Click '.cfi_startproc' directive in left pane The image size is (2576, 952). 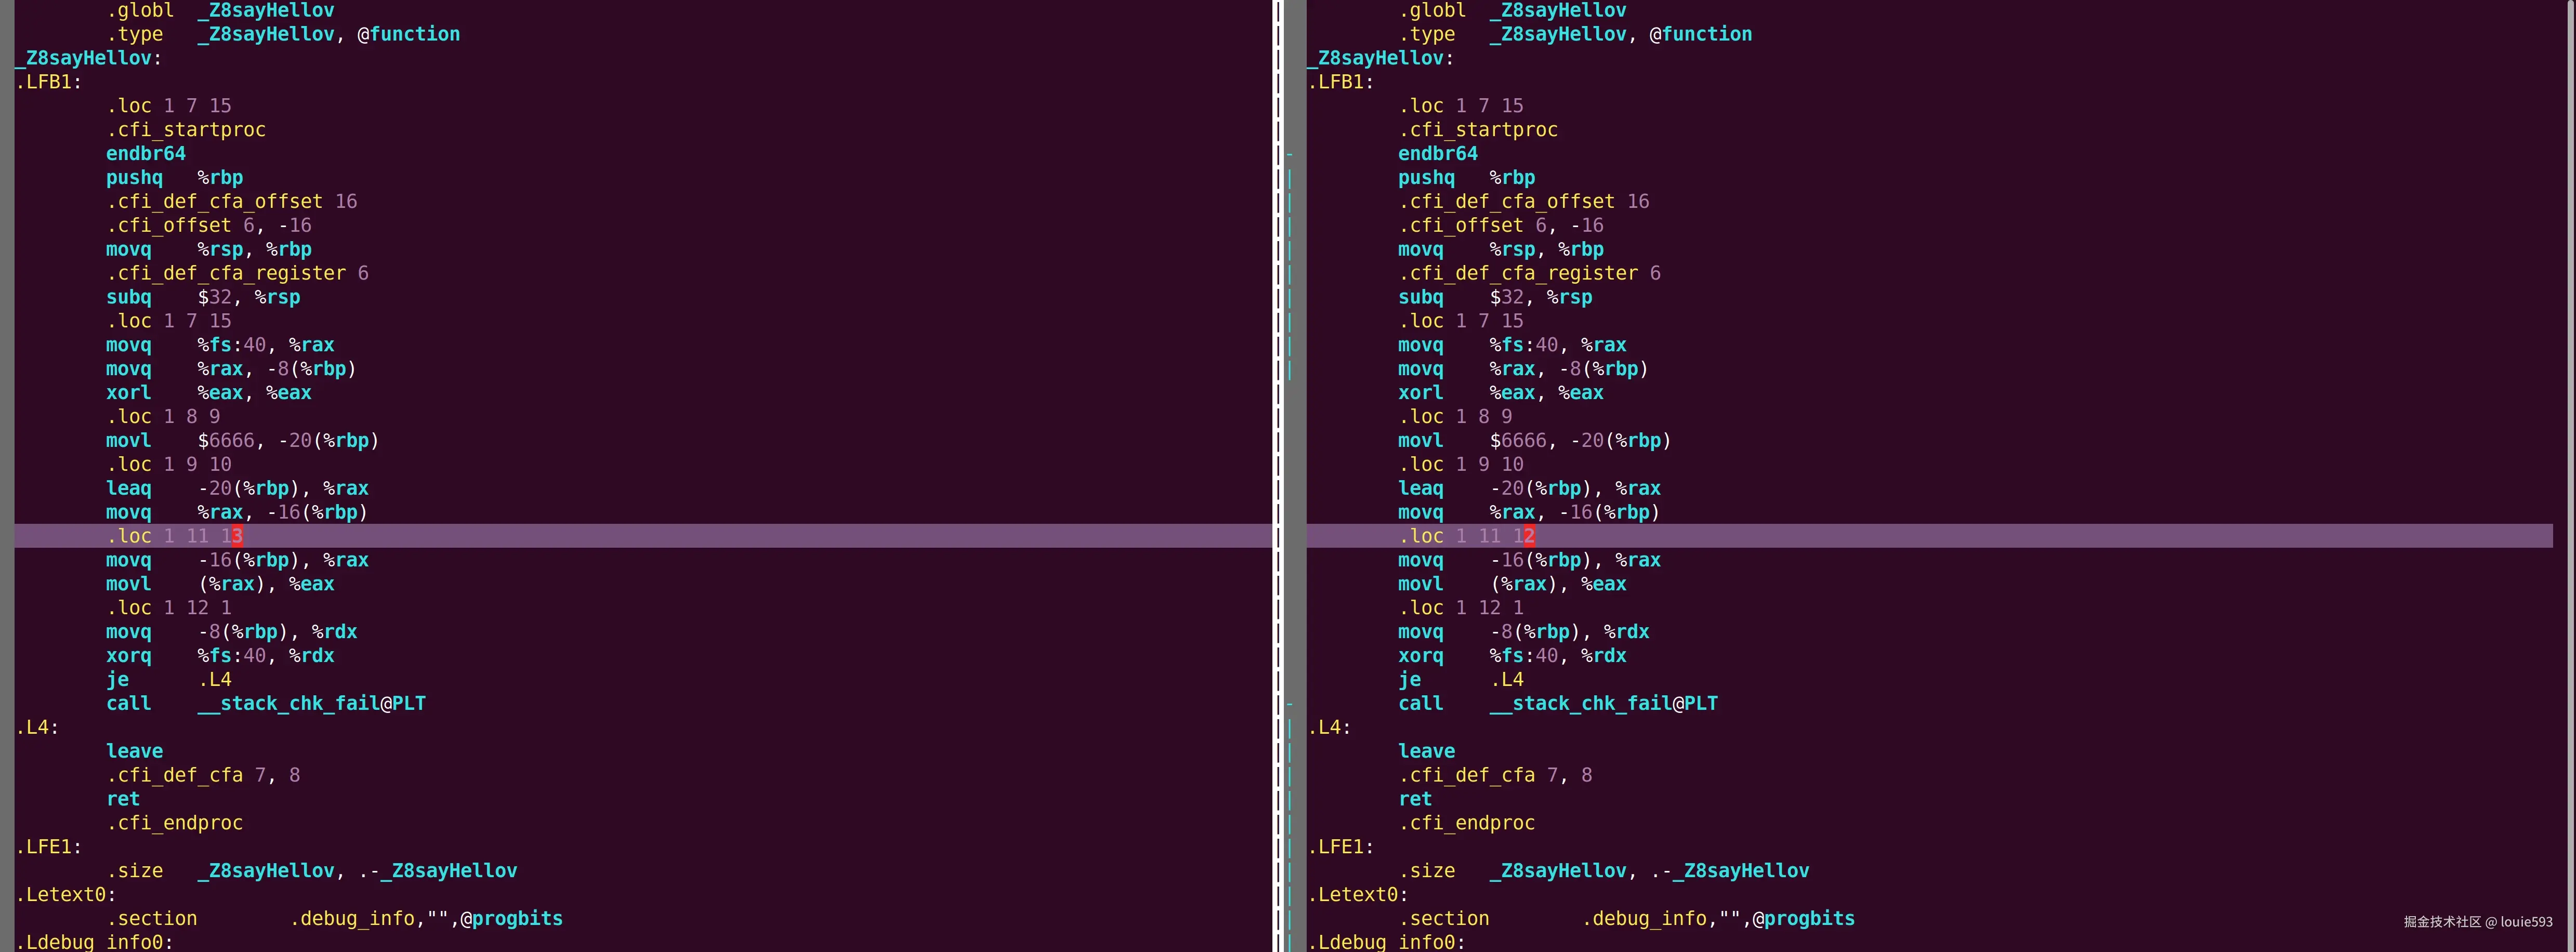[186, 130]
